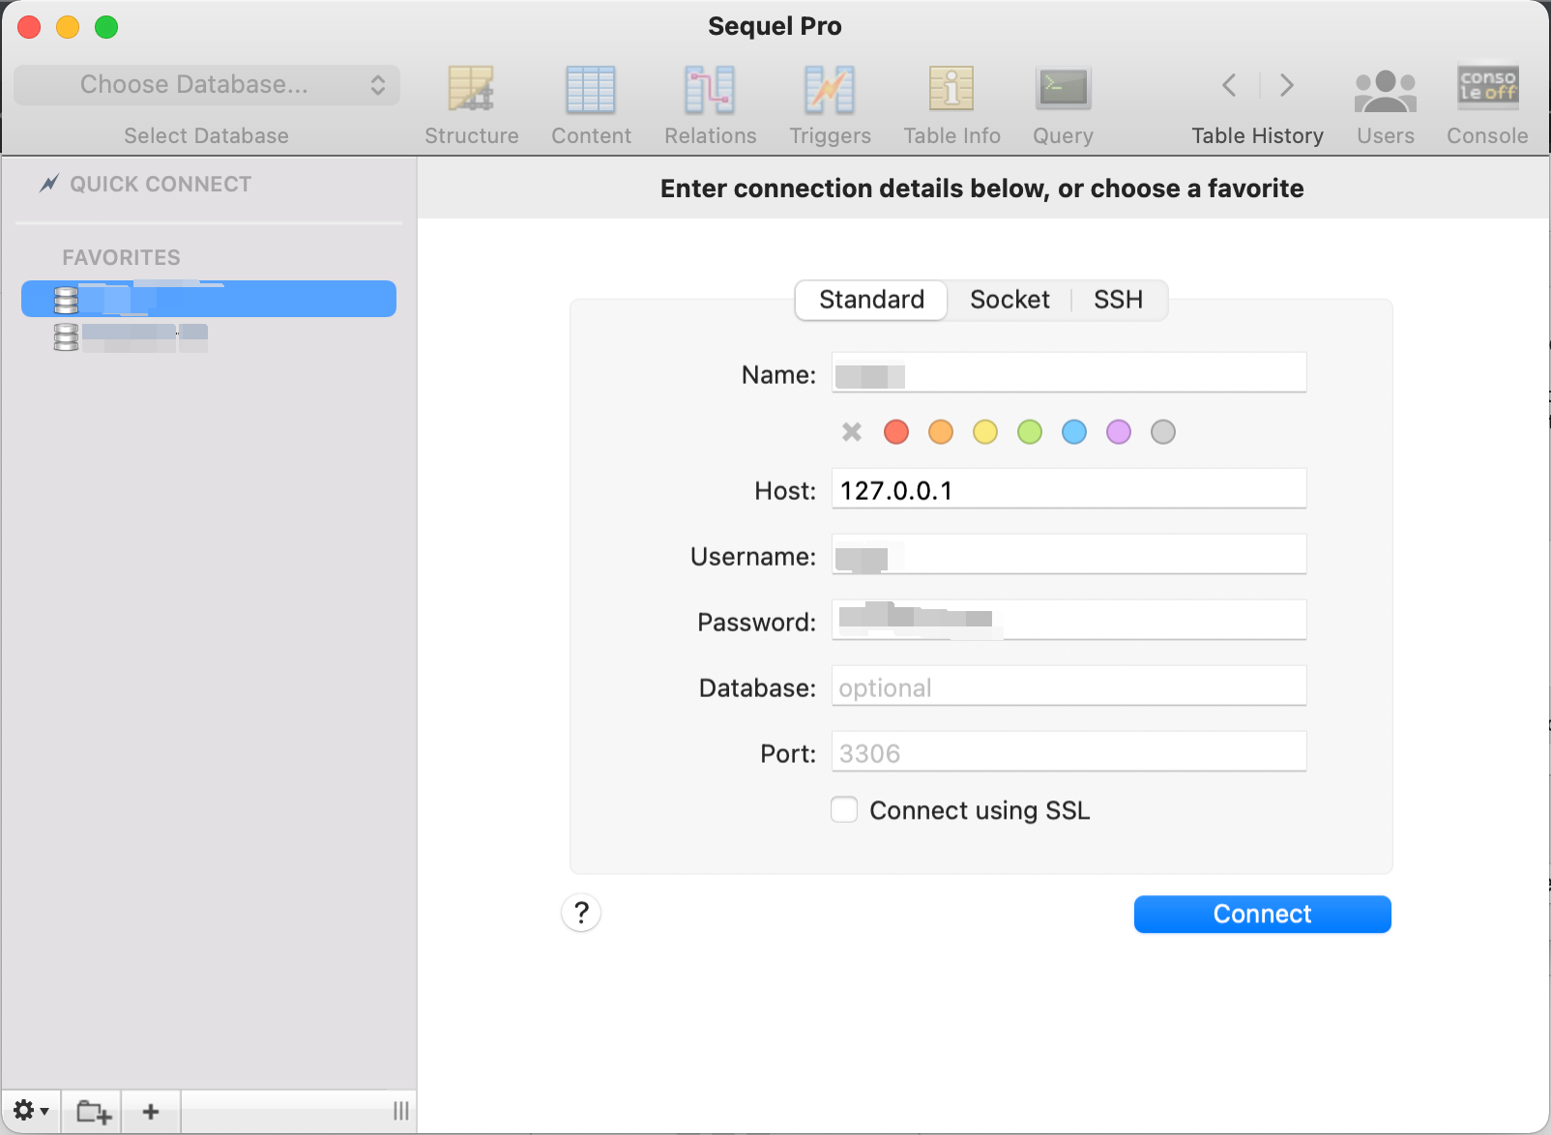Image resolution: width=1551 pixels, height=1135 pixels.
Task: Open the Choose Database dropdown
Action: [207, 85]
